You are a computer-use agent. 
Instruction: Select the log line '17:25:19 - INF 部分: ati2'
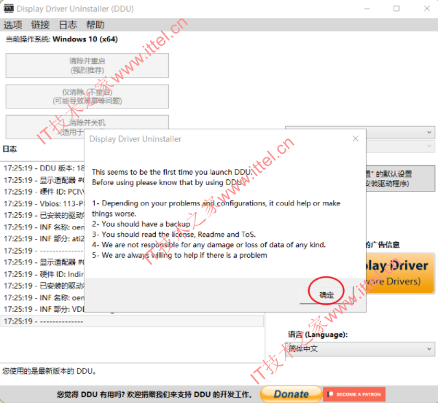[44, 239]
